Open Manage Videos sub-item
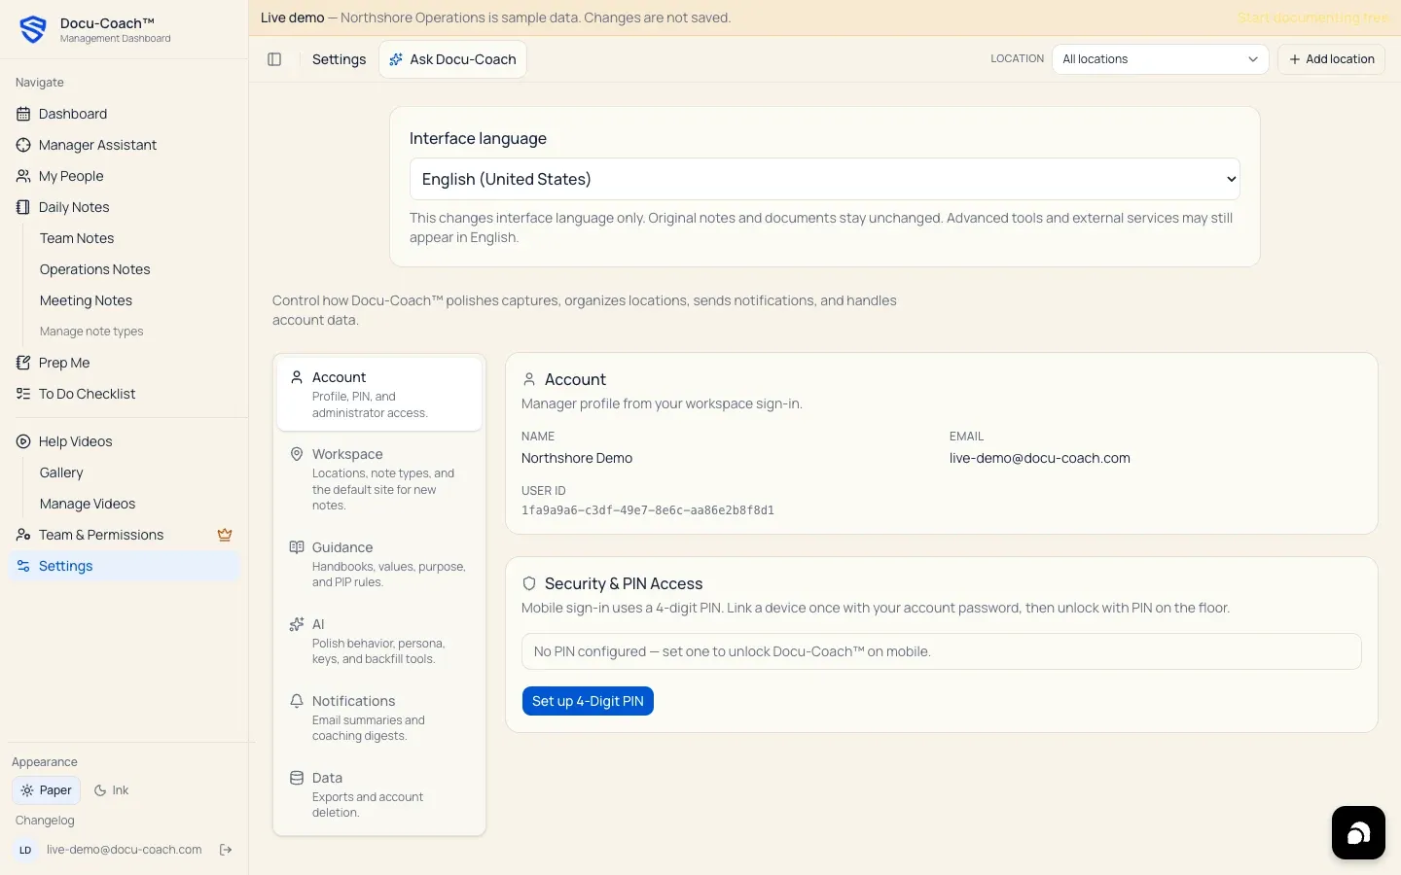 pos(88,504)
